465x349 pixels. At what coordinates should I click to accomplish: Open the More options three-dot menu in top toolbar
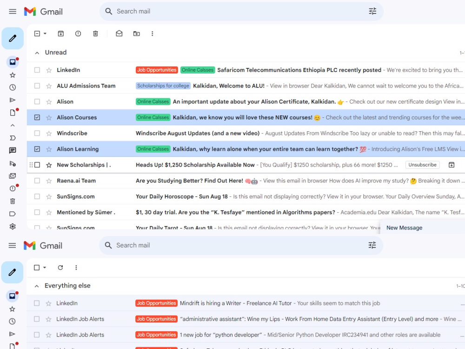(153, 34)
